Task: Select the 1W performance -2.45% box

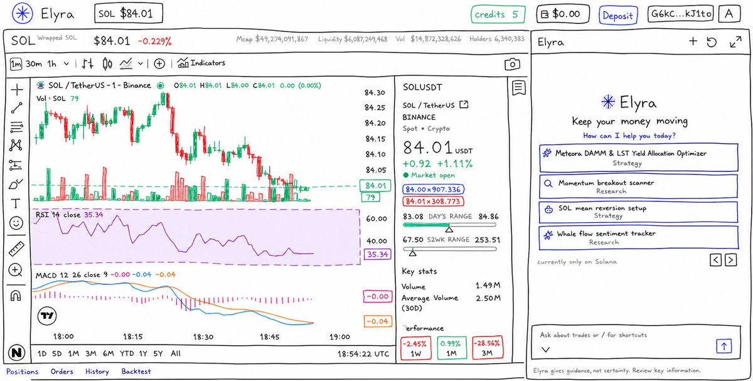Action: click(x=416, y=348)
